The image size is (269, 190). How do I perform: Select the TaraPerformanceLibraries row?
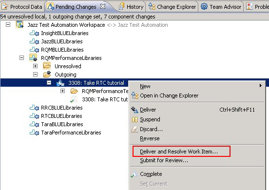coord(71,133)
